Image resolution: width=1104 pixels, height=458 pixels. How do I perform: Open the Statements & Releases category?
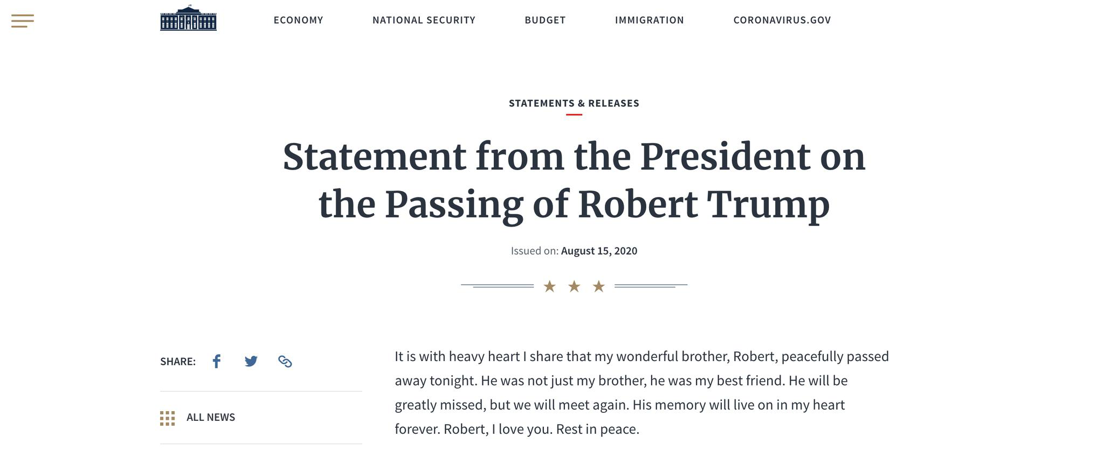click(x=574, y=103)
